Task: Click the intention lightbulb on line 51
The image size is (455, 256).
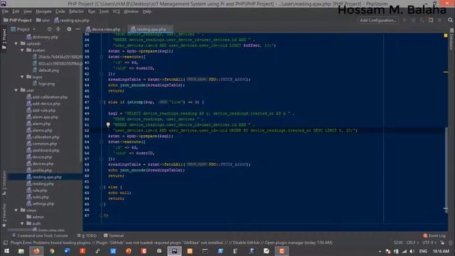Action: pos(108,124)
